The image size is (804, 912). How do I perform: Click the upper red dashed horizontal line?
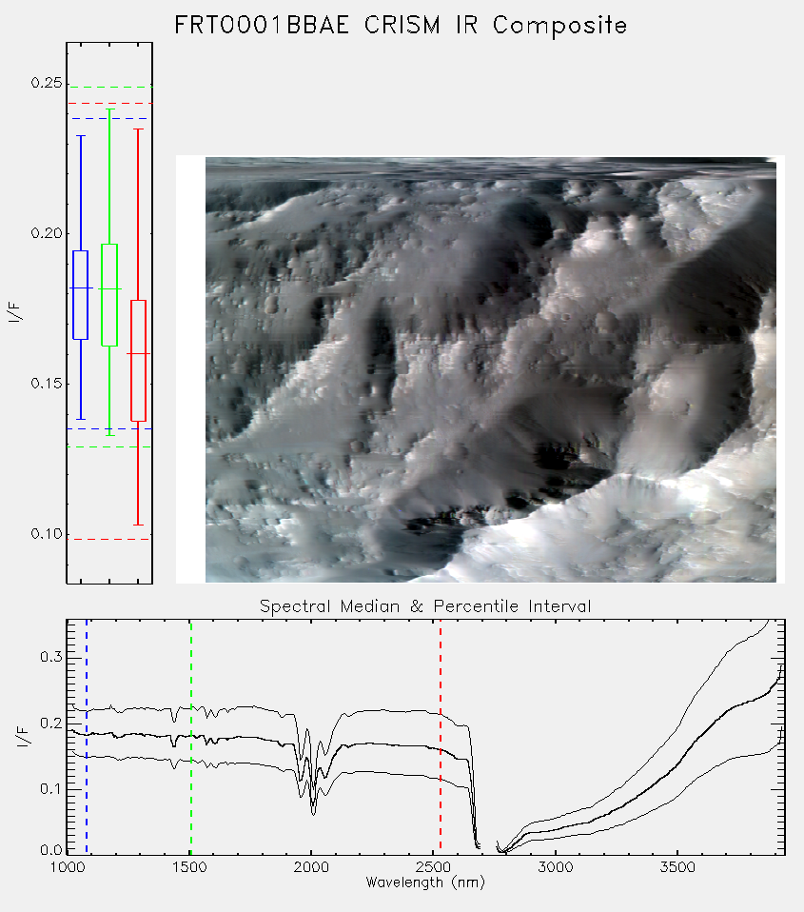[109, 104]
